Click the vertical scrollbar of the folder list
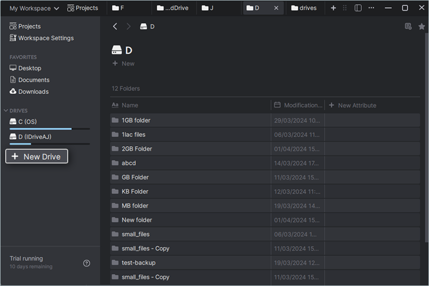This screenshot has height=286, width=429. point(426,138)
